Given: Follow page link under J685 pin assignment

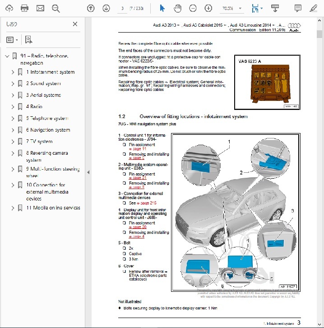Looking at the screenshot, I should [138, 227].
